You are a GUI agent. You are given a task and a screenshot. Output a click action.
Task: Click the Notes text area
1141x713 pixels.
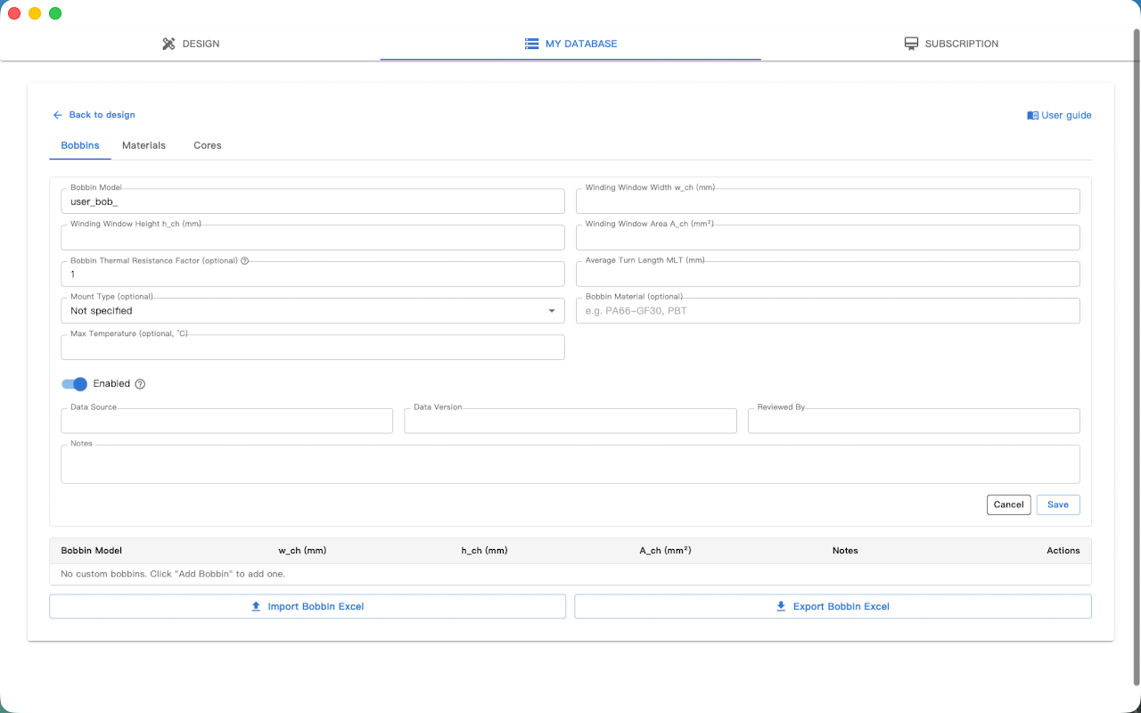click(570, 464)
